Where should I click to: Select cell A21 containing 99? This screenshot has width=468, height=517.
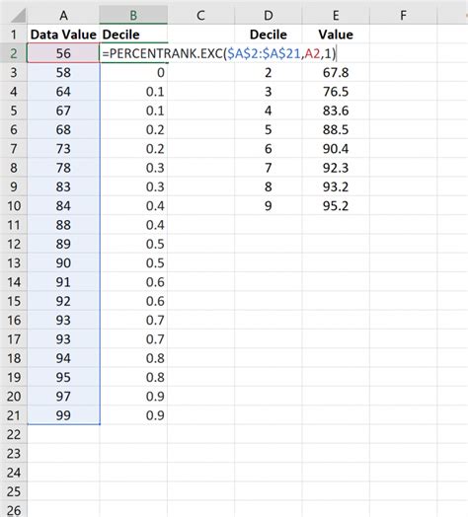click(x=63, y=415)
